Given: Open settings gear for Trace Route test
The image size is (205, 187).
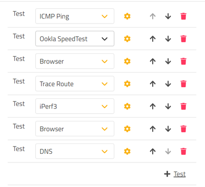Looking at the screenshot, I should coord(127,84).
